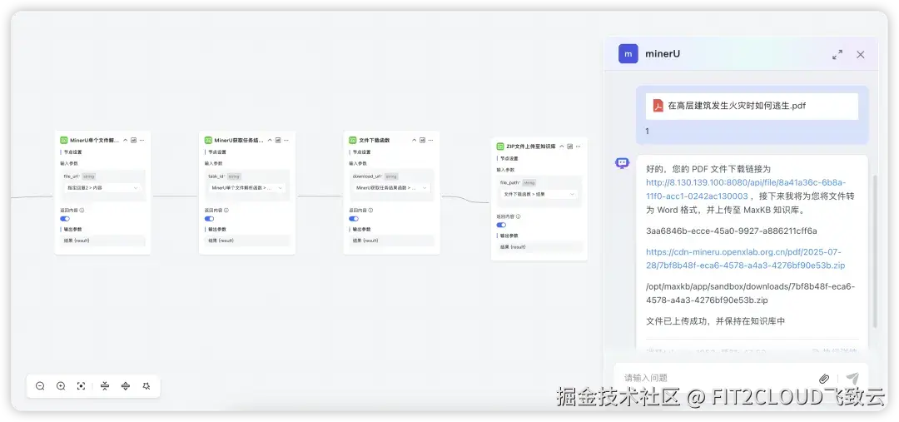The image size is (899, 422).
Task: Send message with paper plane icon
Action: pyautogui.click(x=852, y=379)
